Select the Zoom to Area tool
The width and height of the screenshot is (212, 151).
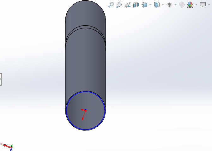(x=119, y=5)
